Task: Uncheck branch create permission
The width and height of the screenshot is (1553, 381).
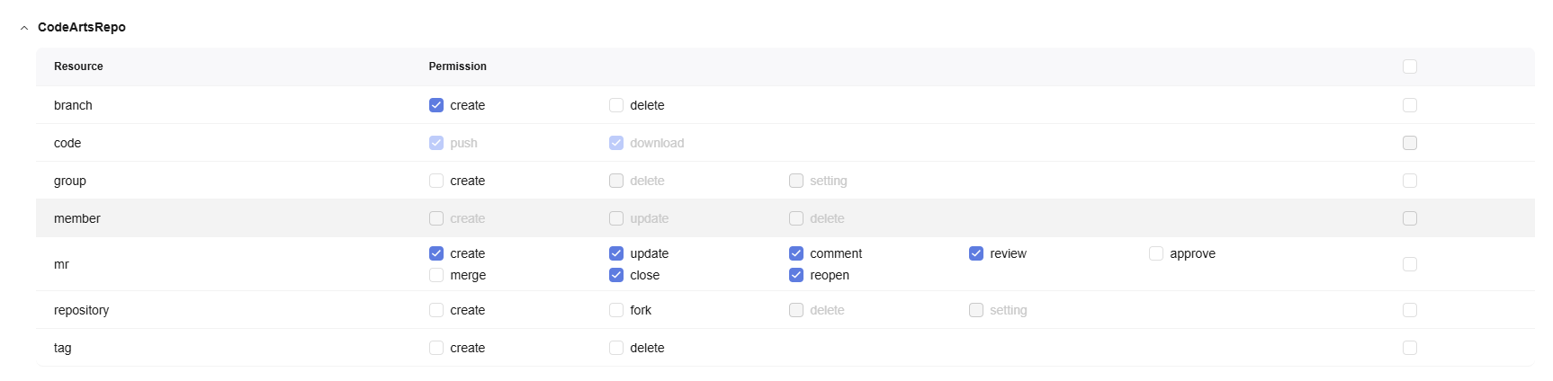Action: point(436,105)
